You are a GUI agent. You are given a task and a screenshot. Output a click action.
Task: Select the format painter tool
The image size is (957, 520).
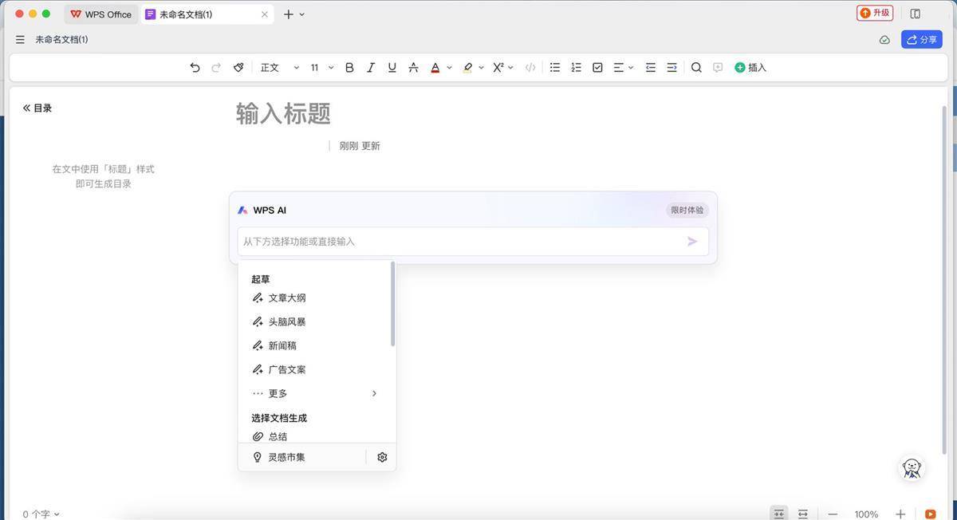(x=238, y=68)
